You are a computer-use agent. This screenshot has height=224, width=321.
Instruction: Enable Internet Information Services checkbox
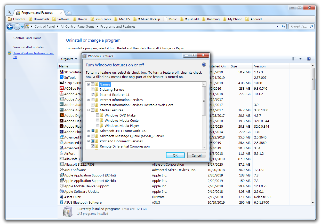93,100
